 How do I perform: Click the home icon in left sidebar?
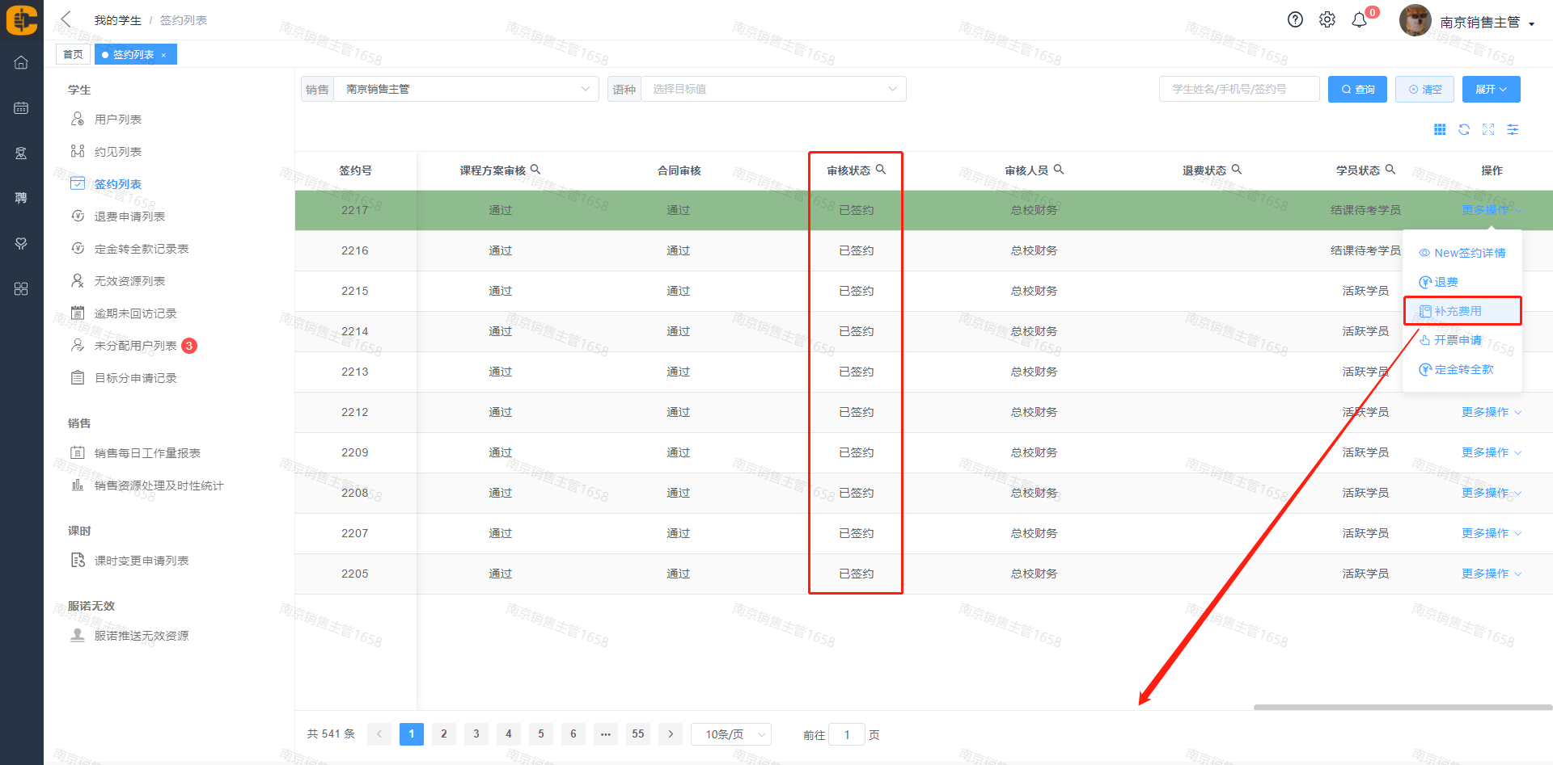point(21,62)
